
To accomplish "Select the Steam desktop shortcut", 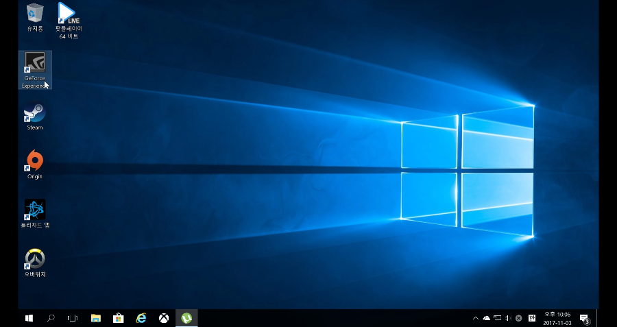I will tap(35, 116).
